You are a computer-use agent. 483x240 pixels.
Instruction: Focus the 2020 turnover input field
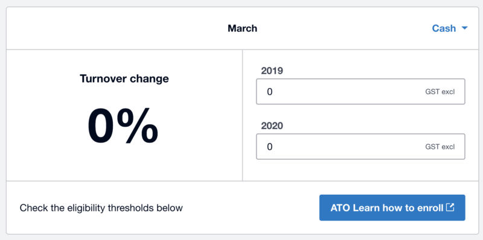coord(360,147)
